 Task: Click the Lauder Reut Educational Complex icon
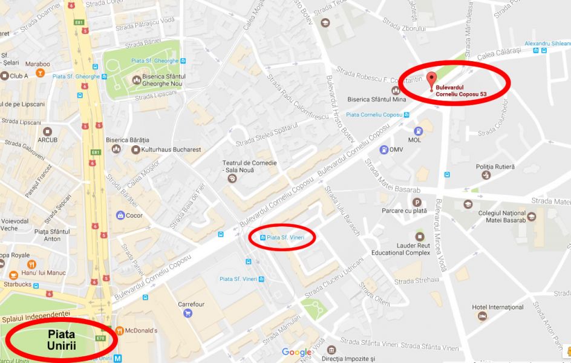pos(420,237)
